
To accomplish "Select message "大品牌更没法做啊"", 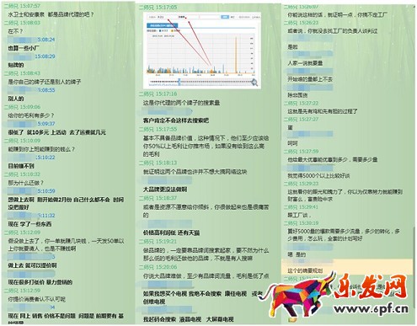I will coord(165,190).
